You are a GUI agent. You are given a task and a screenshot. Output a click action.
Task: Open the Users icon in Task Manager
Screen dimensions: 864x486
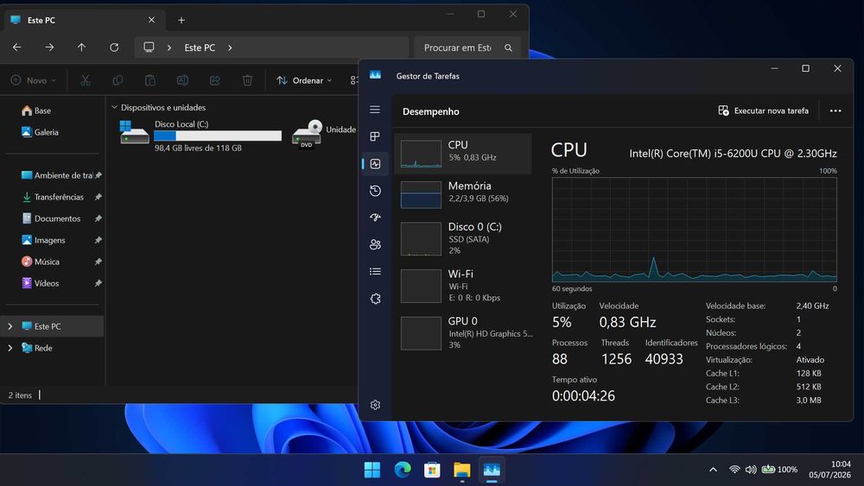coord(375,244)
